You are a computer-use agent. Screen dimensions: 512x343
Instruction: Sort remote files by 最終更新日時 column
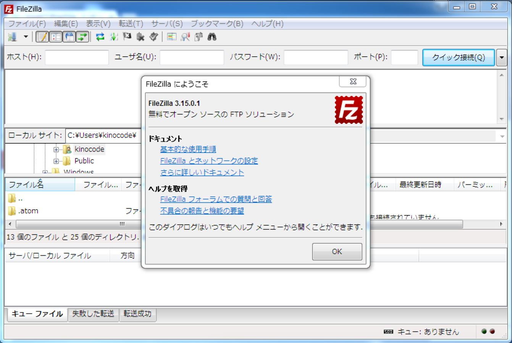click(x=424, y=185)
